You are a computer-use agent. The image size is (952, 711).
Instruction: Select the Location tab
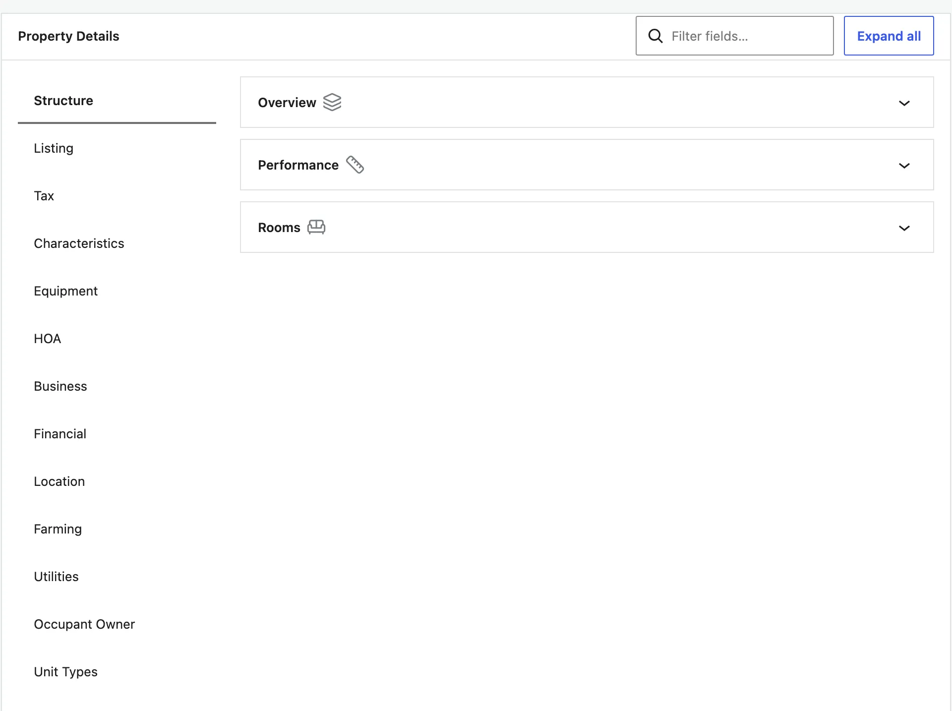(x=117, y=481)
